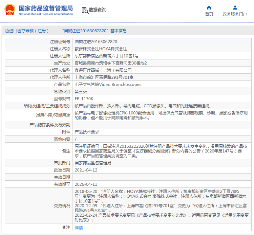
Task: Select agent name 宾得医疗器械（上海）有限公司
Action: click(103, 70)
